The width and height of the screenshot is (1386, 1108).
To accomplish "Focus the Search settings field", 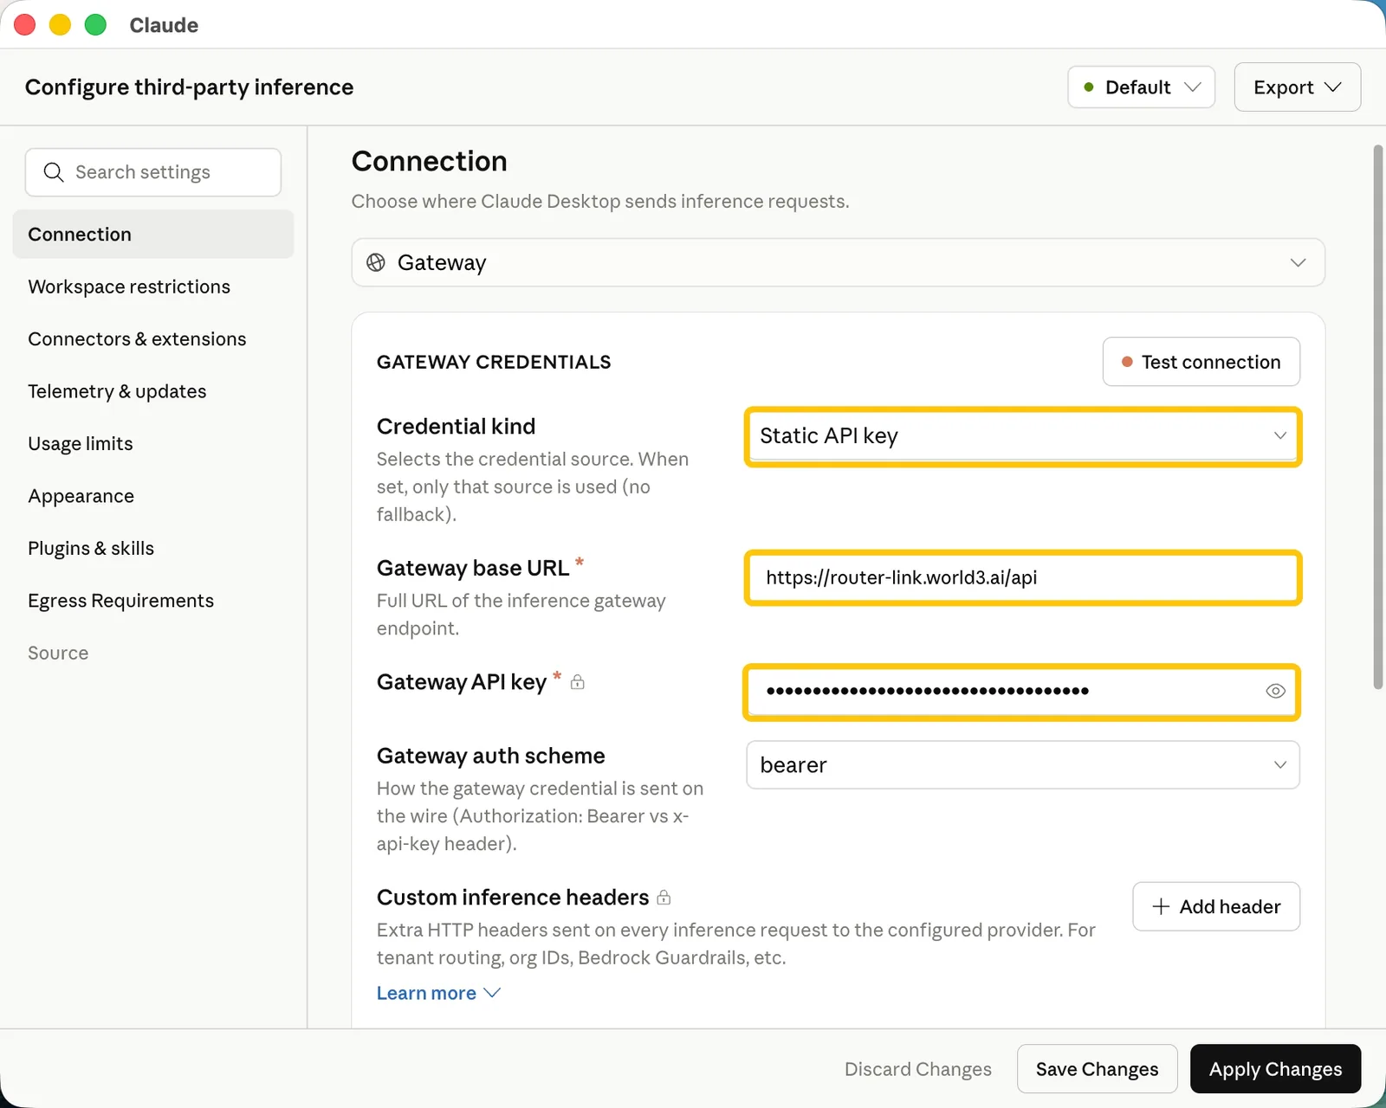I will (153, 172).
